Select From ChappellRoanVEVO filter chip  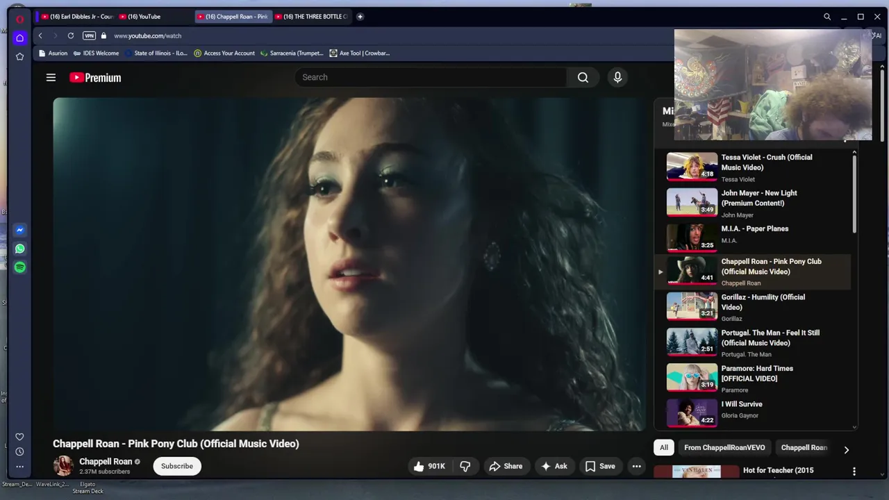pos(724,448)
